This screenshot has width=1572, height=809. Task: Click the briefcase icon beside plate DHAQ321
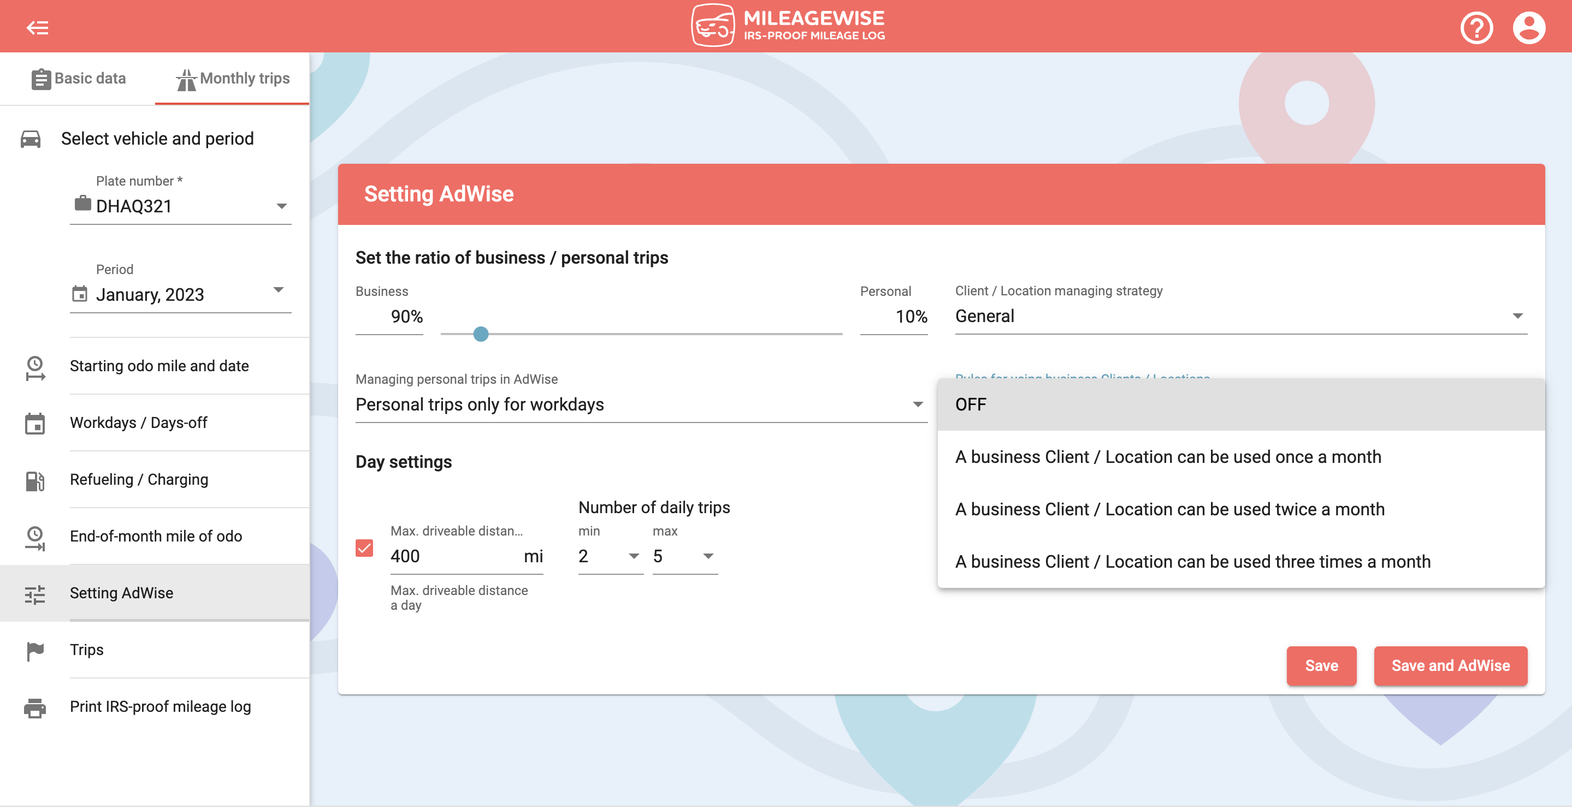[82, 204]
